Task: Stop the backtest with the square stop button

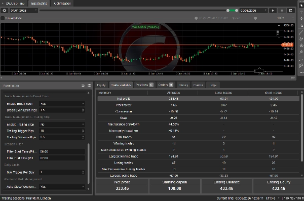Action: (282, 11)
